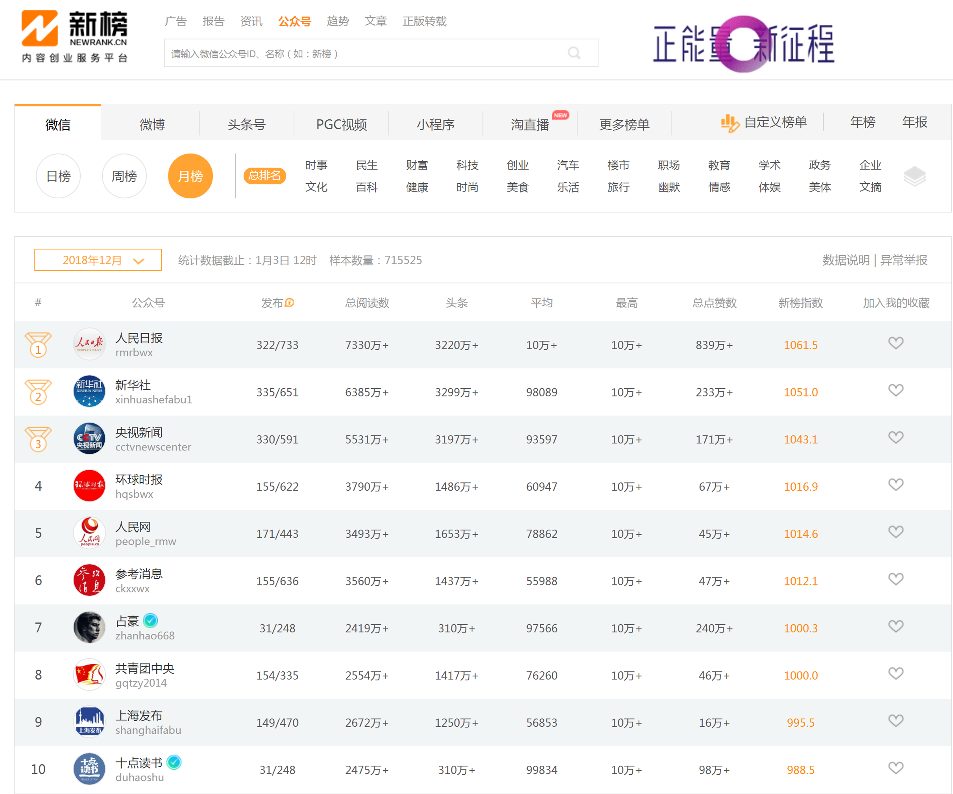Click the public account search field
The width and height of the screenshot is (953, 794).
[x=363, y=54]
